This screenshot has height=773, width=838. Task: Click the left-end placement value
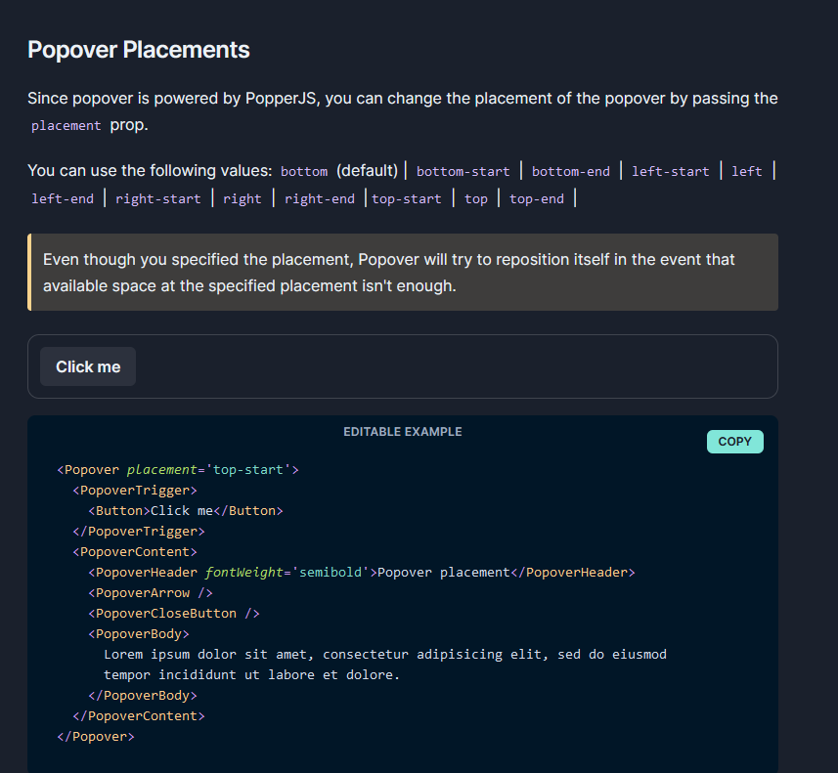[x=63, y=198]
